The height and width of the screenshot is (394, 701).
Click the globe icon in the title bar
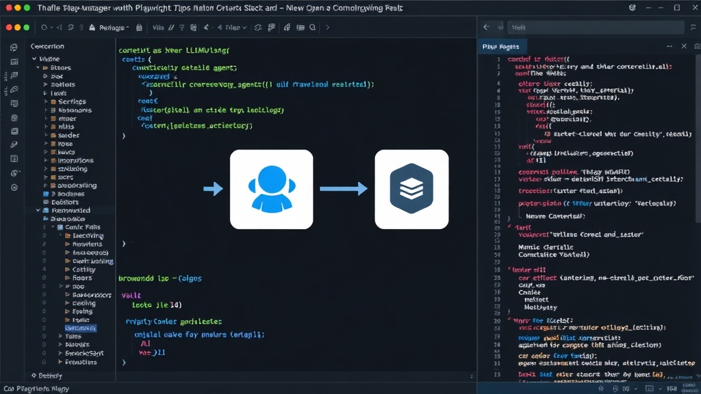pyautogui.click(x=632, y=8)
